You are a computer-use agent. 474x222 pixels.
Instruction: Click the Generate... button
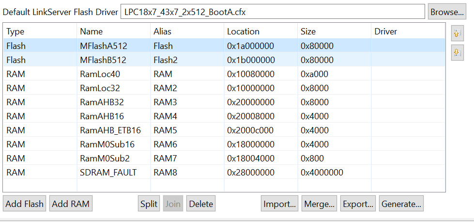point(401,204)
